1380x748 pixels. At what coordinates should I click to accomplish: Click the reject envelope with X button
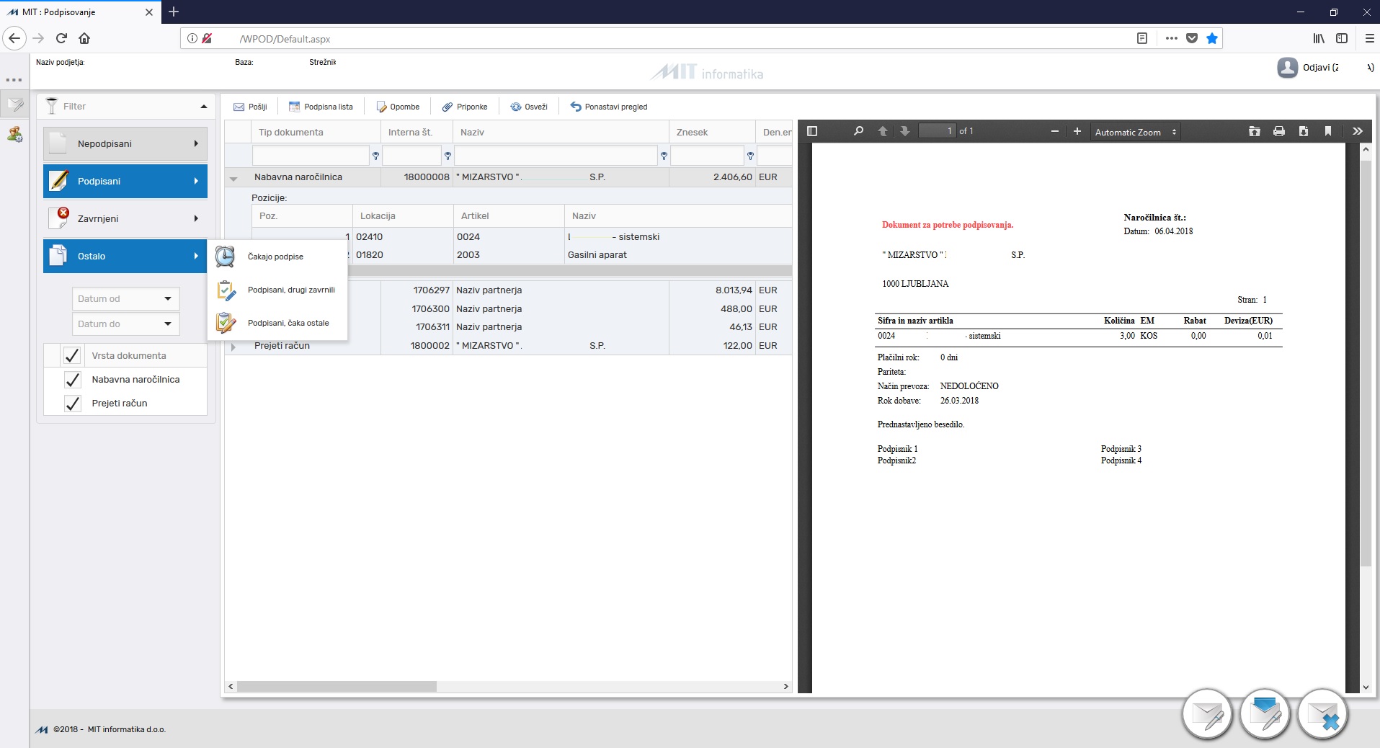tap(1322, 715)
